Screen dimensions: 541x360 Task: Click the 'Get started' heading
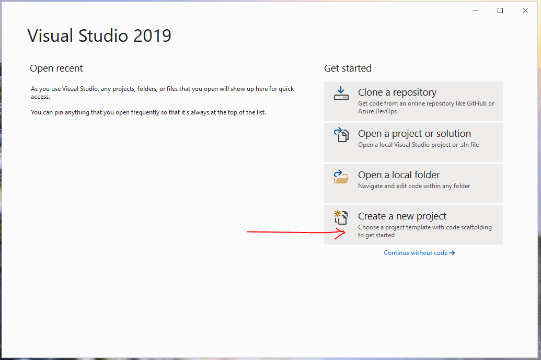(x=348, y=68)
